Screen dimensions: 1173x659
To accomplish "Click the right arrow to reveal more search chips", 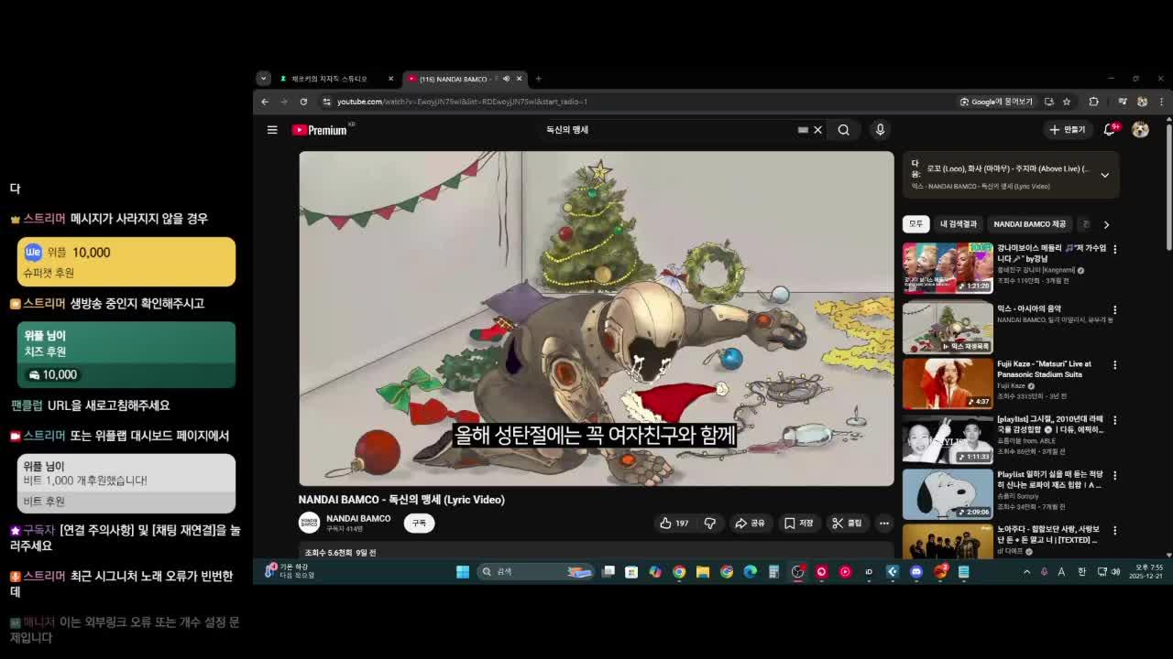I will (x=1106, y=224).
